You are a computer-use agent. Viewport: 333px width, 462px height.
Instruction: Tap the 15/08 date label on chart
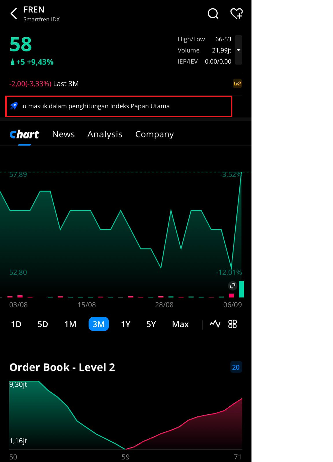coord(87,305)
